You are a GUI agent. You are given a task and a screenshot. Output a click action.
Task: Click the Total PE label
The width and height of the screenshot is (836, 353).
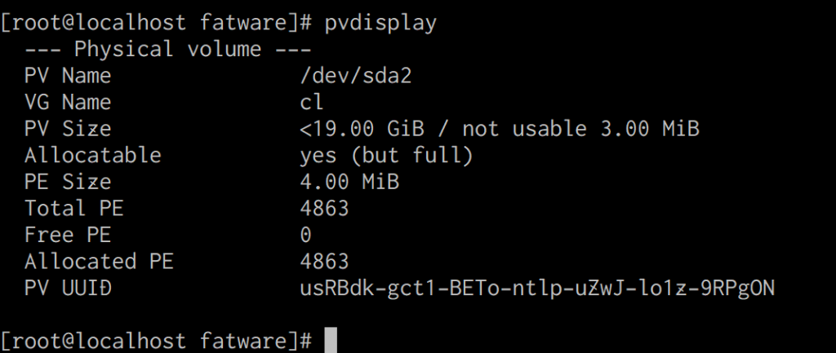click(x=73, y=208)
